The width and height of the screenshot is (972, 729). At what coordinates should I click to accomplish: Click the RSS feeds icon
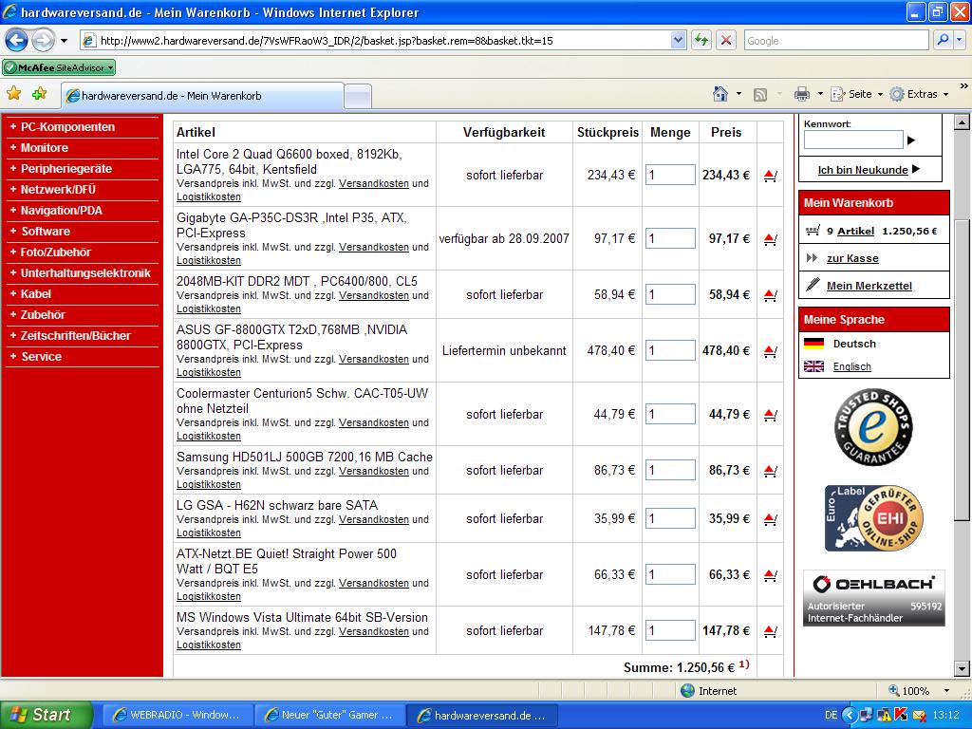(x=760, y=94)
